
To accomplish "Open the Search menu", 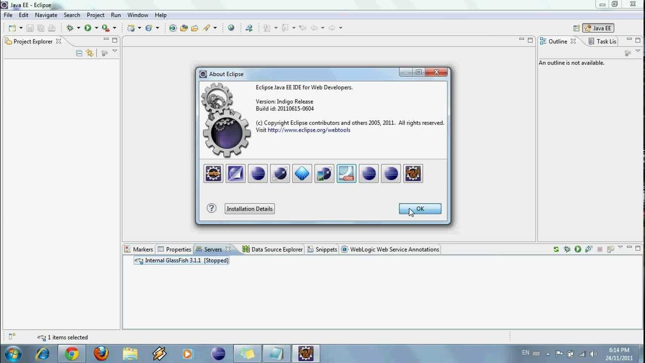I will (72, 15).
